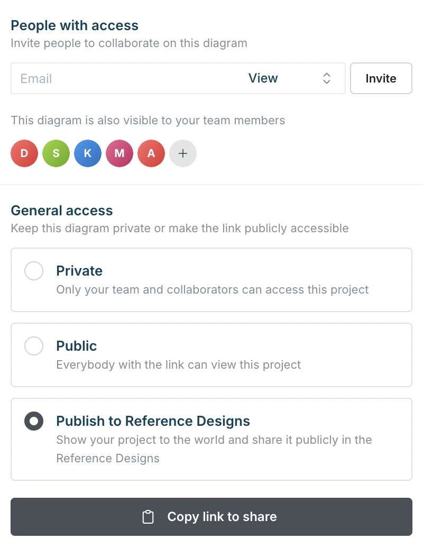
Task: Click the plus icon to add members
Action: [183, 153]
